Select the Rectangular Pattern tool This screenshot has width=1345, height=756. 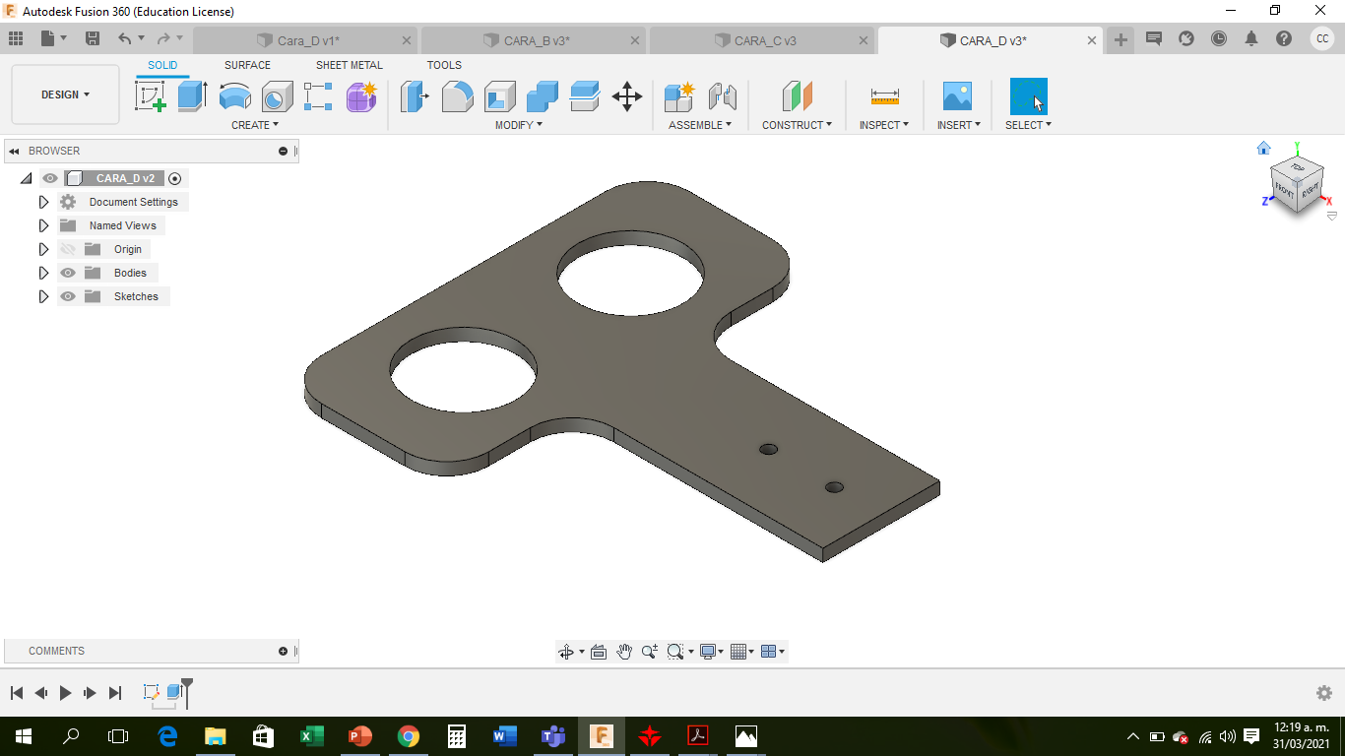[318, 96]
